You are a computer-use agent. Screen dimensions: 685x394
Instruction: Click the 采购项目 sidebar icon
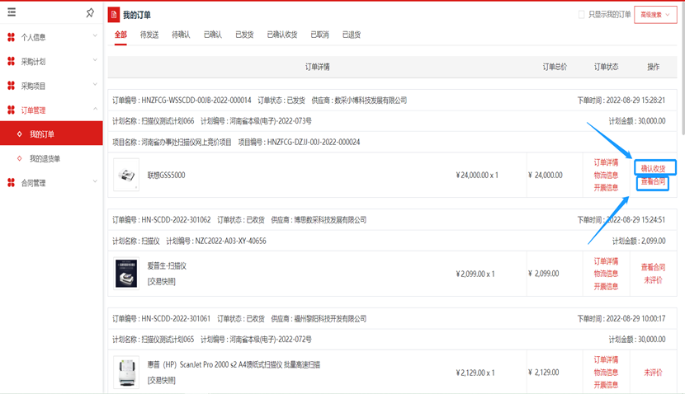pos(12,86)
